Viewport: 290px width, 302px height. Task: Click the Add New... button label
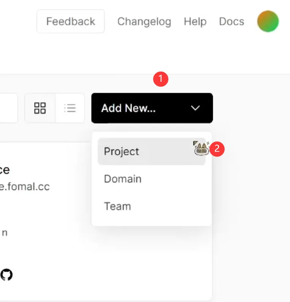coord(128,108)
